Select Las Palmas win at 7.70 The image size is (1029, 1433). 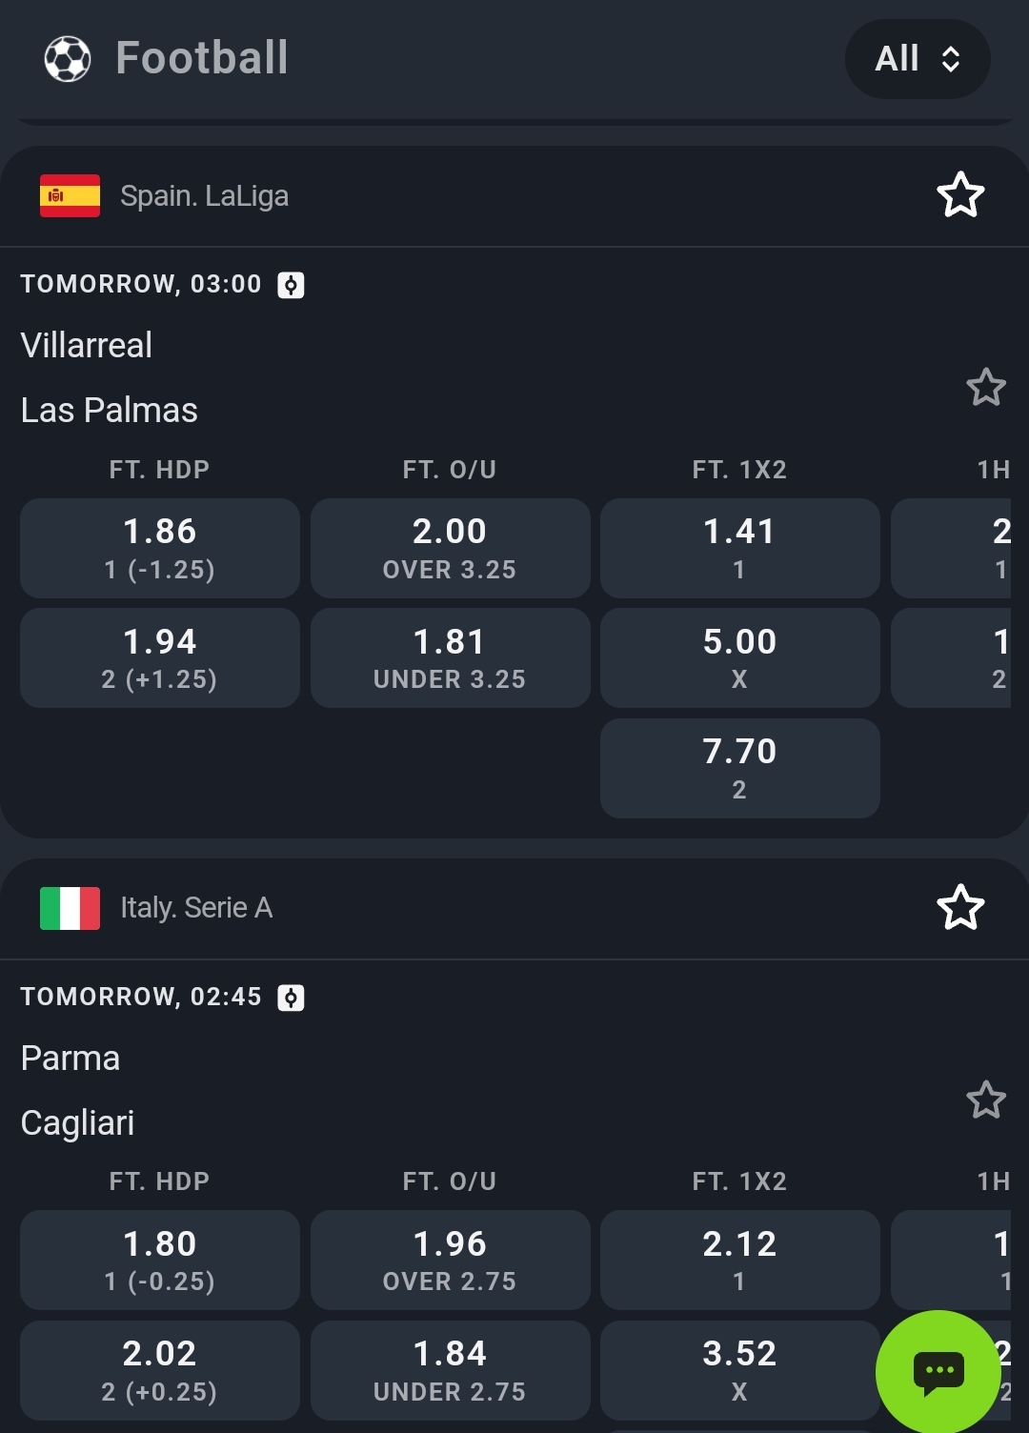[739, 768]
